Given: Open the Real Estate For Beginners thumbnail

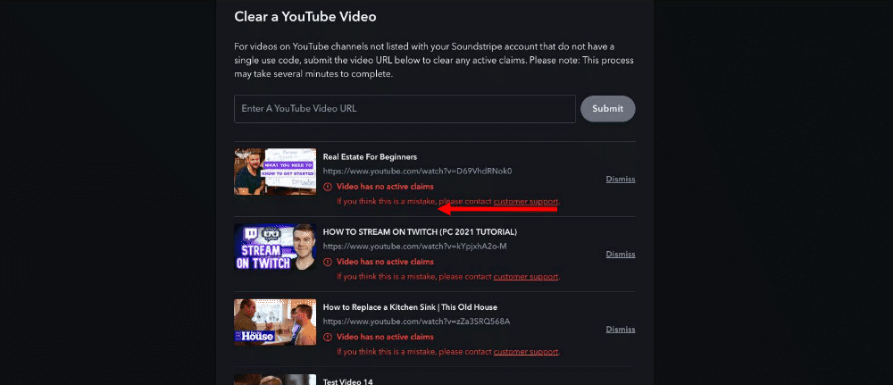Looking at the screenshot, I should click(275, 172).
